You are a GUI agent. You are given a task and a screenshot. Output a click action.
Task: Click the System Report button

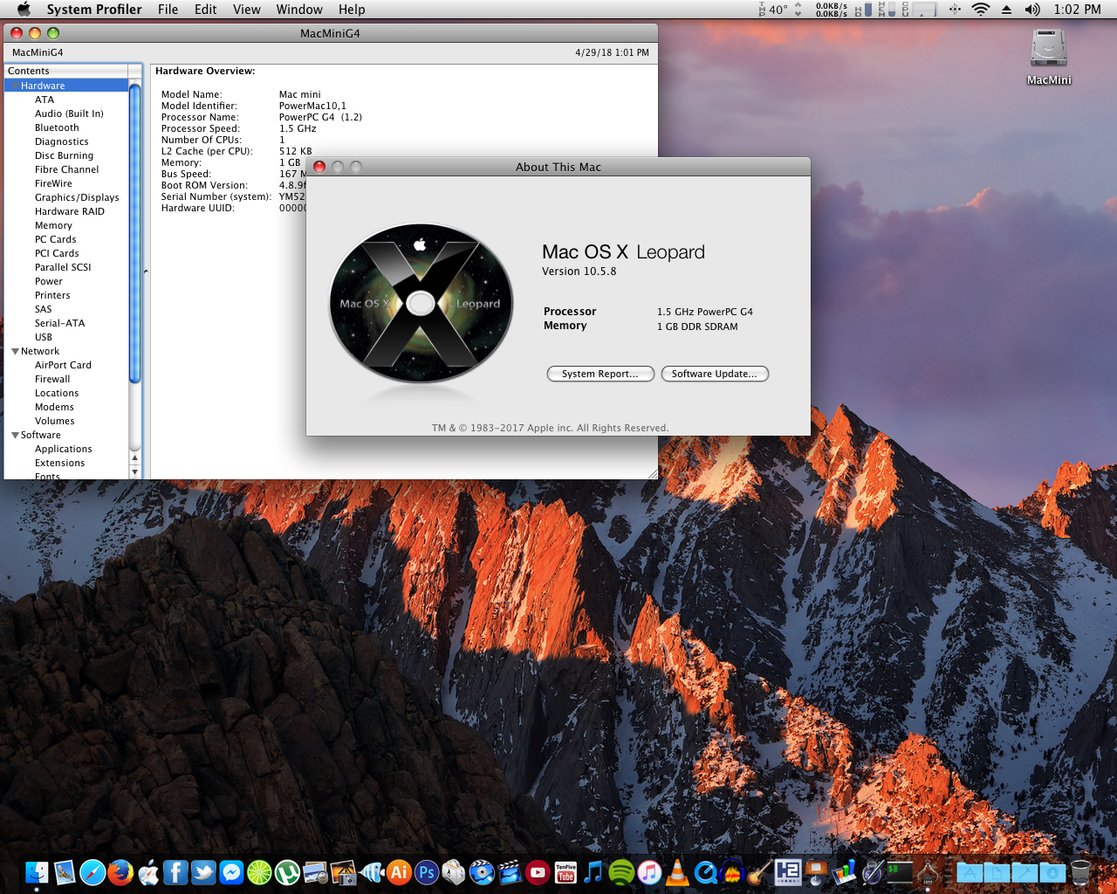(600, 374)
